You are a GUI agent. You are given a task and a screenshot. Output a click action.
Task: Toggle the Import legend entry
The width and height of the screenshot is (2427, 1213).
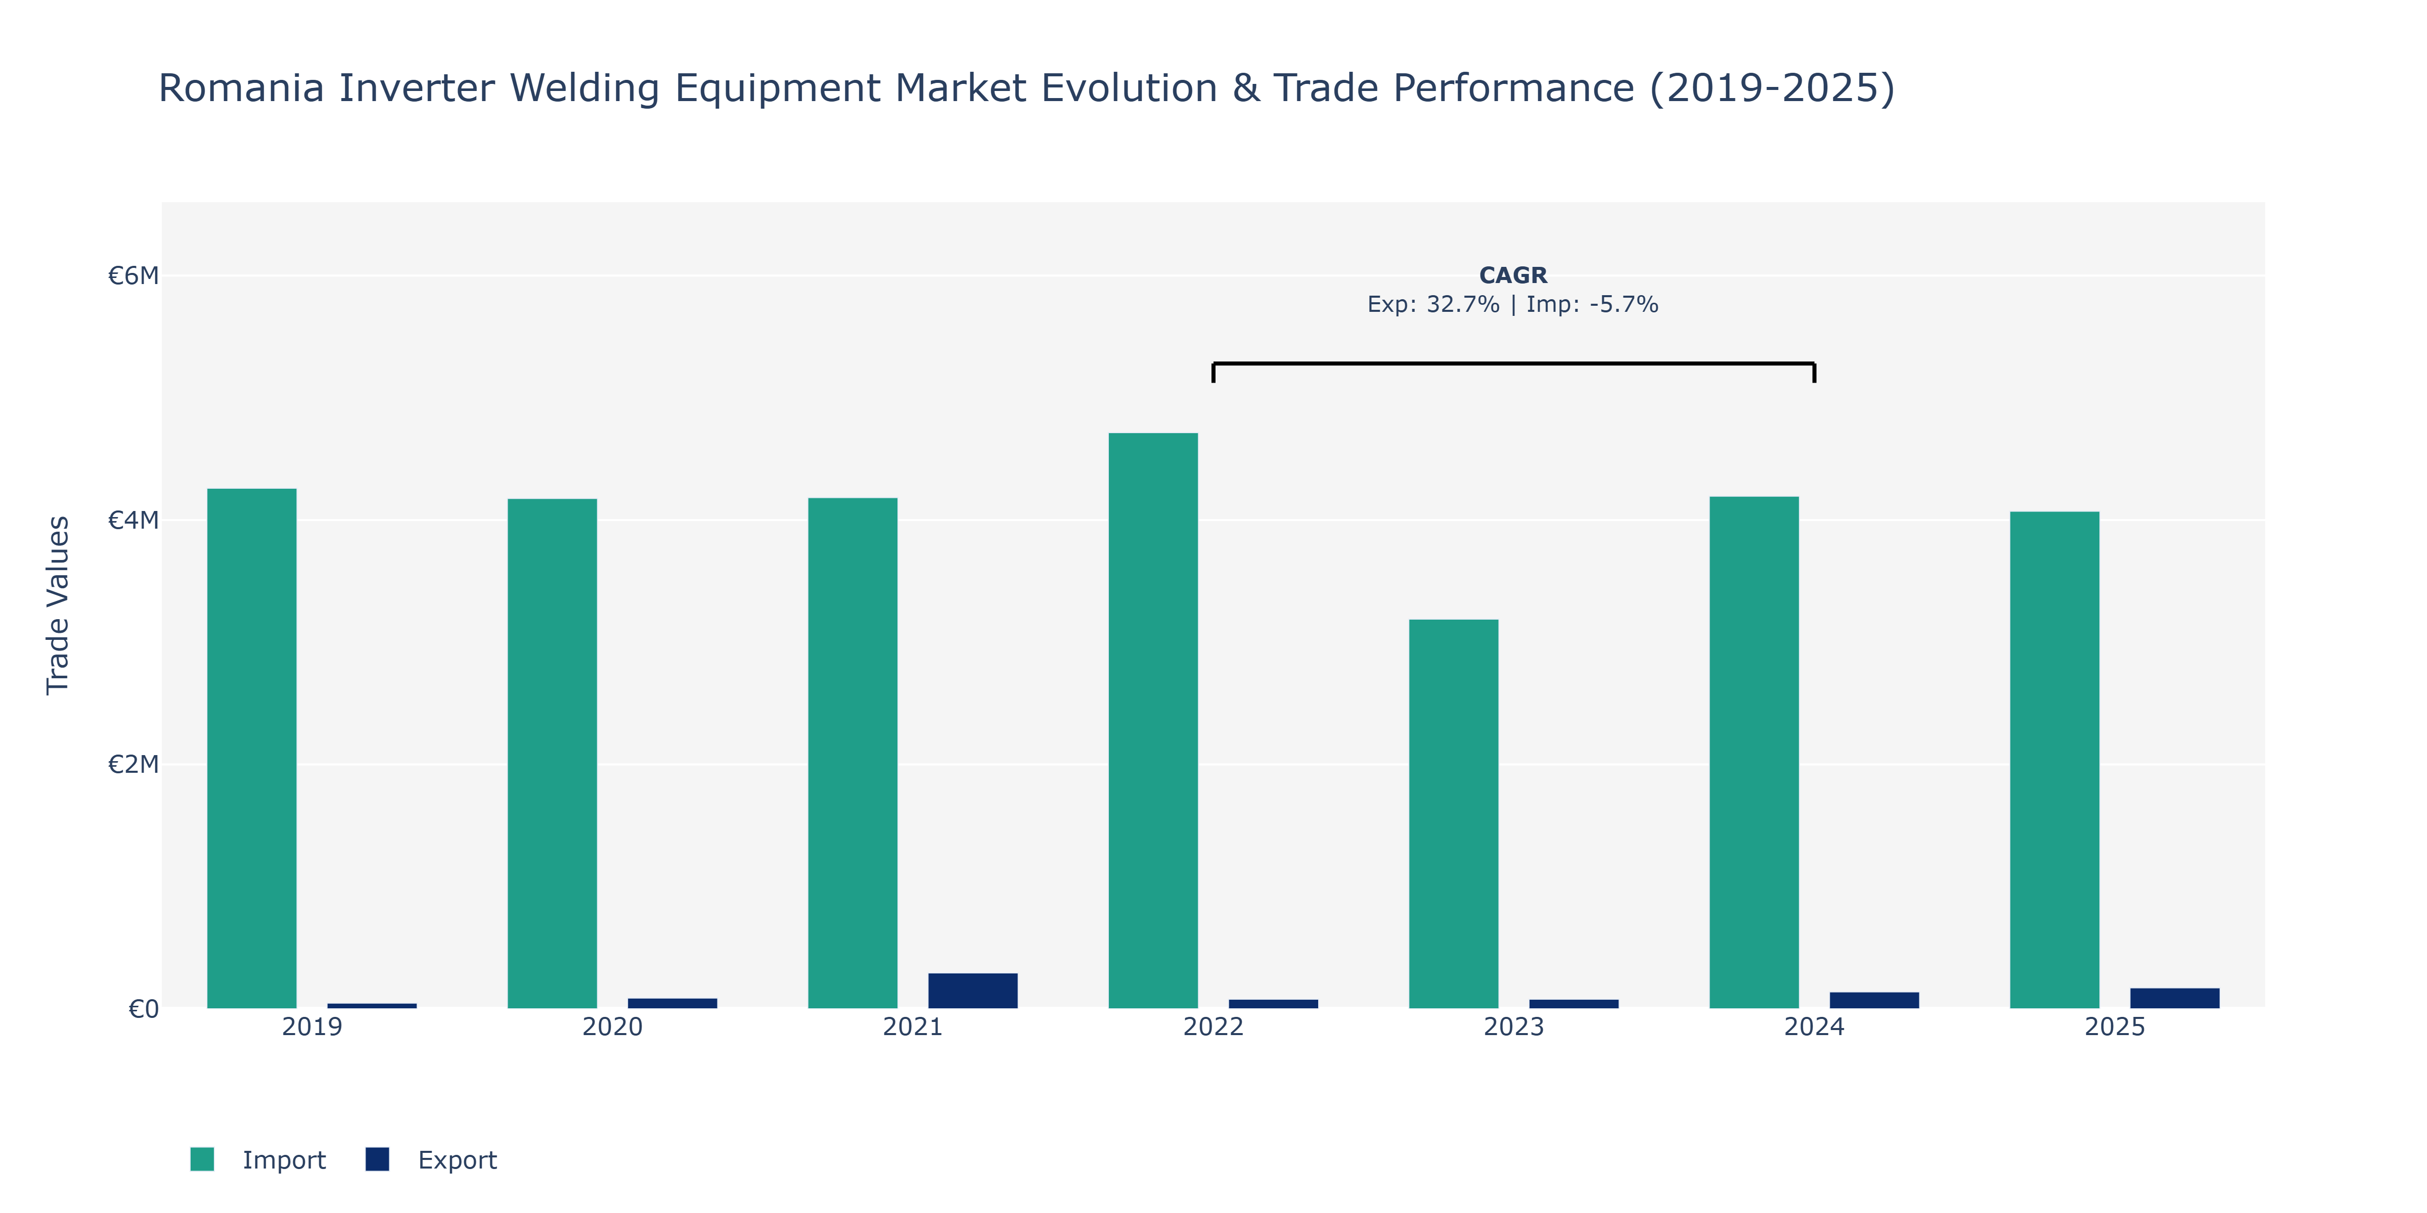pyautogui.click(x=258, y=1159)
